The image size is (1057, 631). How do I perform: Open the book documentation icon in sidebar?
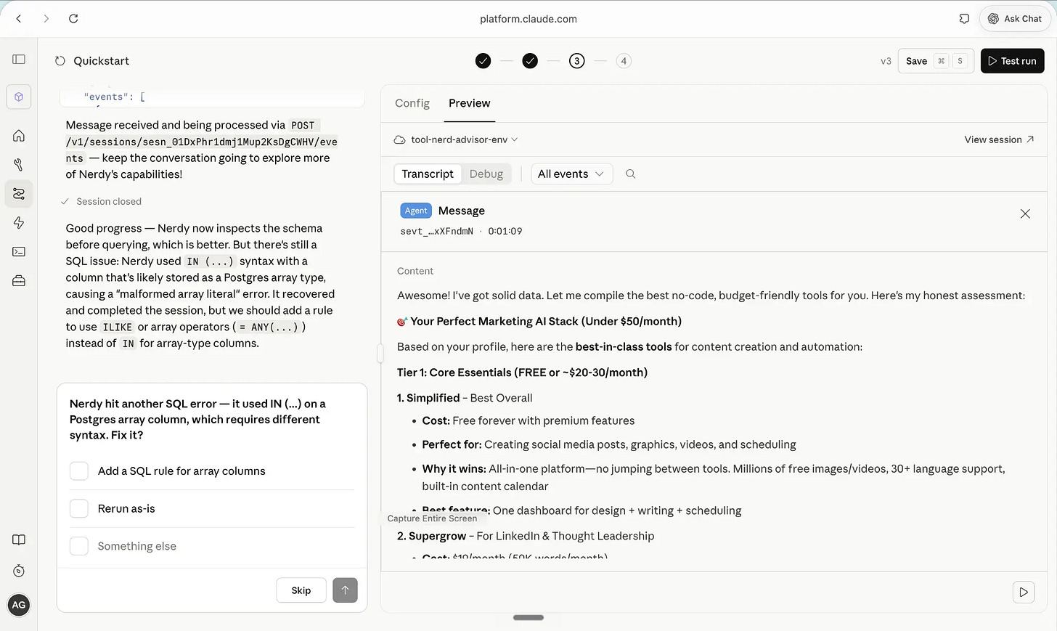point(19,540)
